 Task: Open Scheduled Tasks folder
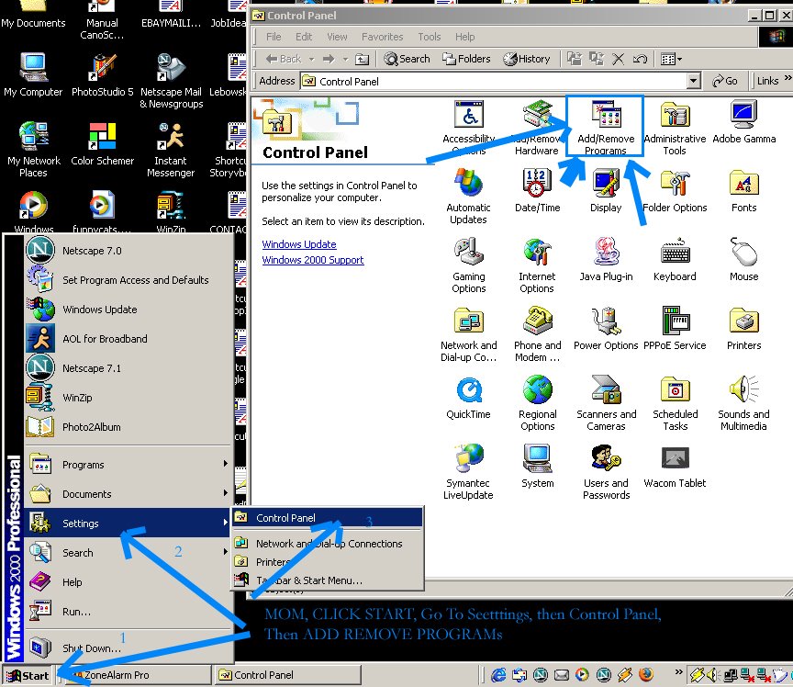coord(675,403)
